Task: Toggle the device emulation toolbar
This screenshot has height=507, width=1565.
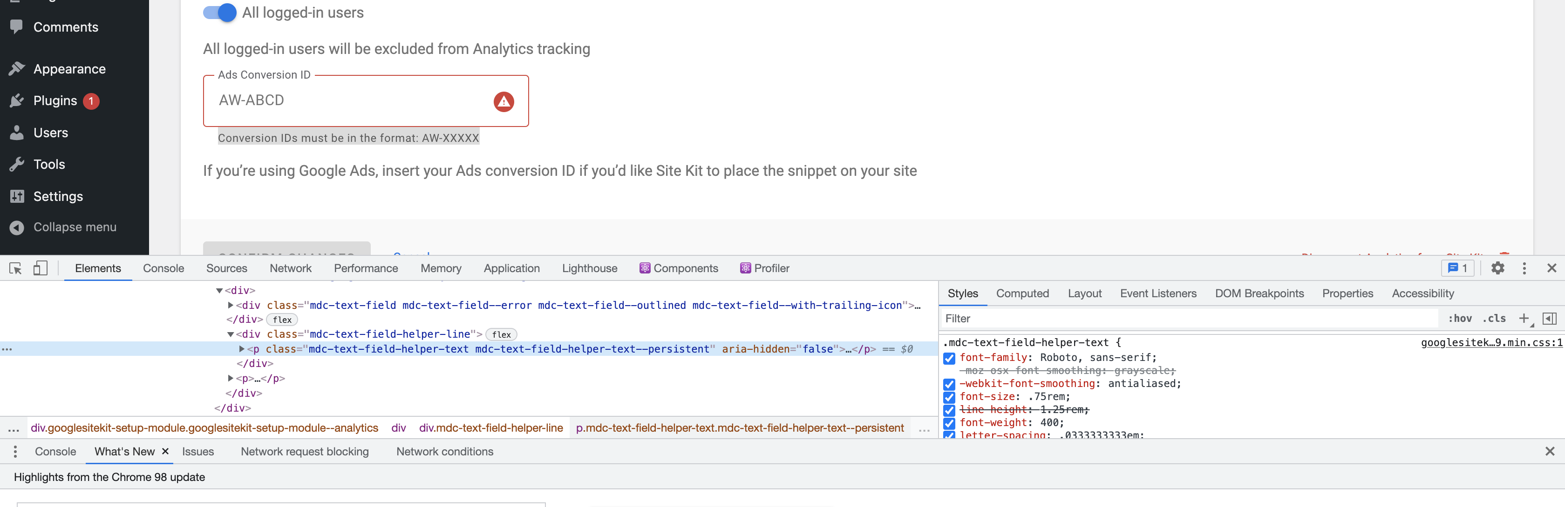Action: [x=40, y=267]
